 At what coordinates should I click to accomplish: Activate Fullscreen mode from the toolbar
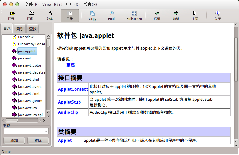coord(134,15)
